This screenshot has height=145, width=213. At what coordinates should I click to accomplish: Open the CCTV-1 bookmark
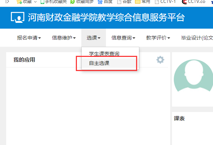coord(165,2)
